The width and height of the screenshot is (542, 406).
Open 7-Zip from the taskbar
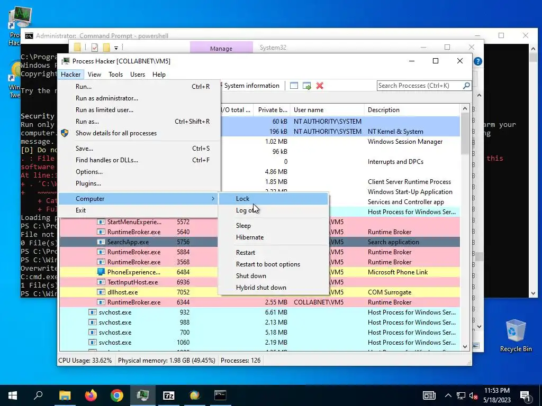pyautogui.click(x=169, y=395)
